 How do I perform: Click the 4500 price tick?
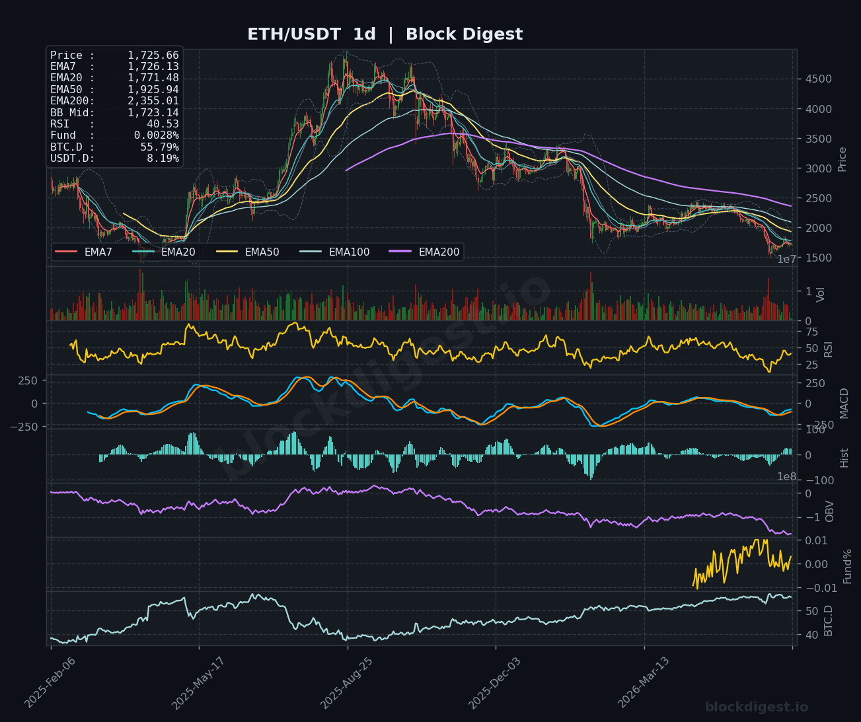pyautogui.click(x=819, y=79)
